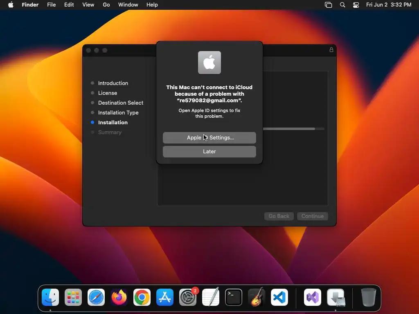
Task: Launch Visual Studio Code from Dock
Action: (x=279, y=297)
